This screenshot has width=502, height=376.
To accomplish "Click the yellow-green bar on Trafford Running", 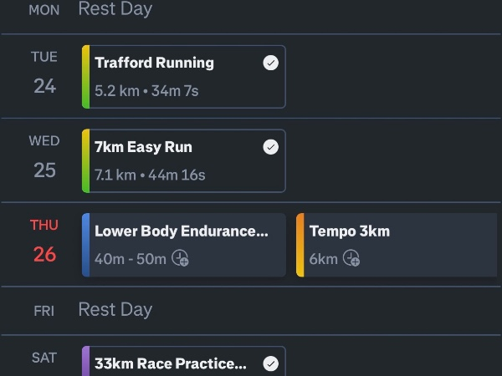I will pyautogui.click(x=85, y=76).
